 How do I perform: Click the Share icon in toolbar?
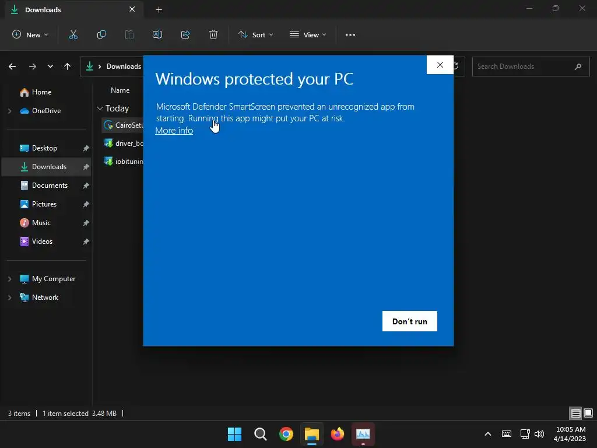point(185,34)
